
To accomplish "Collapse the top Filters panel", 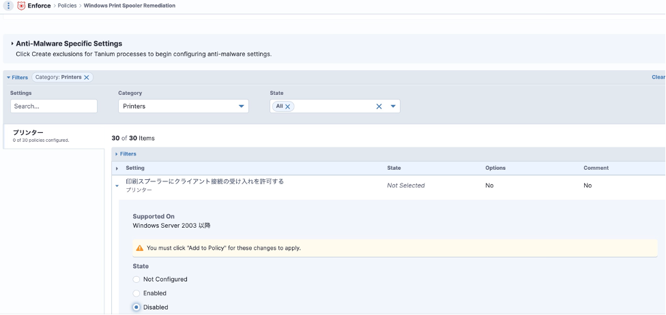I will point(17,77).
